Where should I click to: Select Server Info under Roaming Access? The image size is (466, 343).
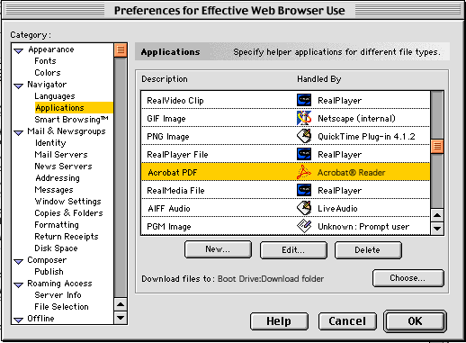click(x=58, y=295)
